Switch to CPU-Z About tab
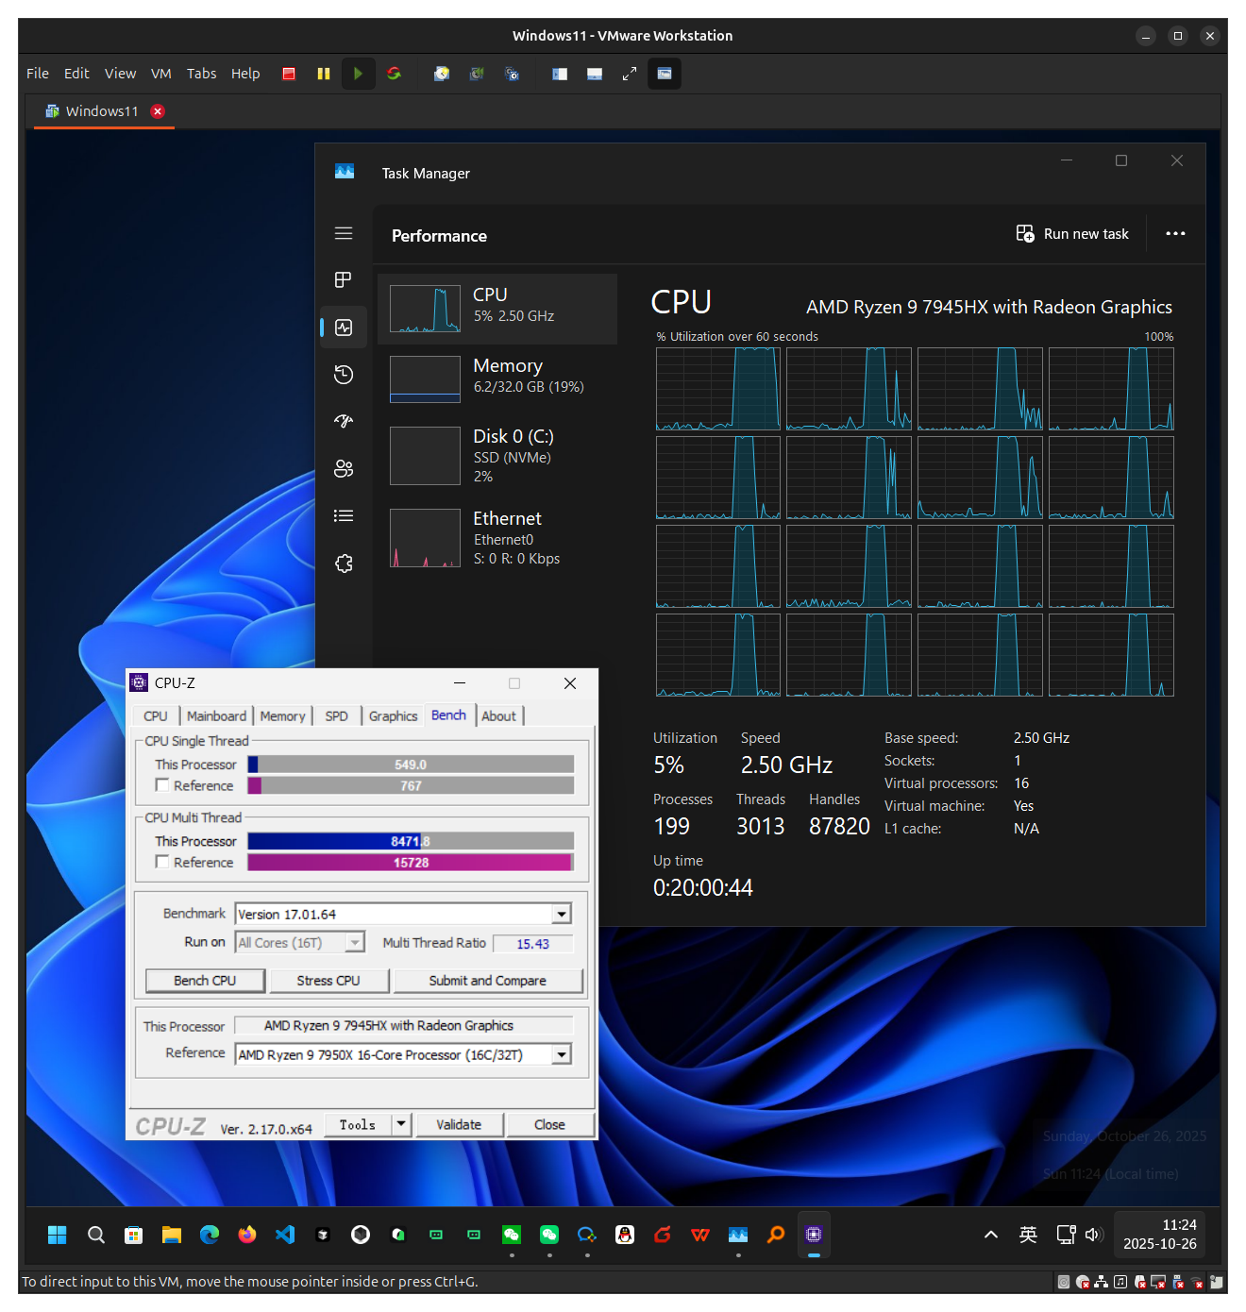Screen dimensions: 1246x1312 click(x=499, y=716)
